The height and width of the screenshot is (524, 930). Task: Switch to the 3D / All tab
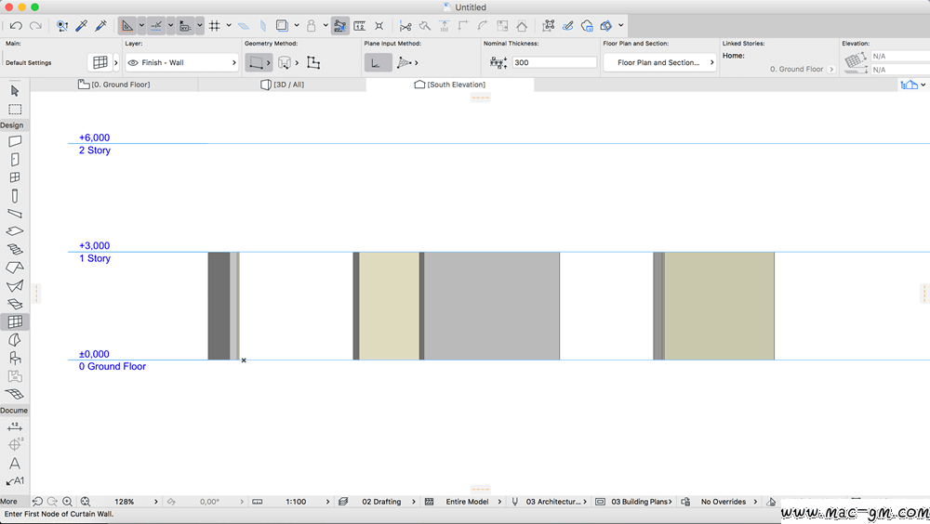point(283,85)
